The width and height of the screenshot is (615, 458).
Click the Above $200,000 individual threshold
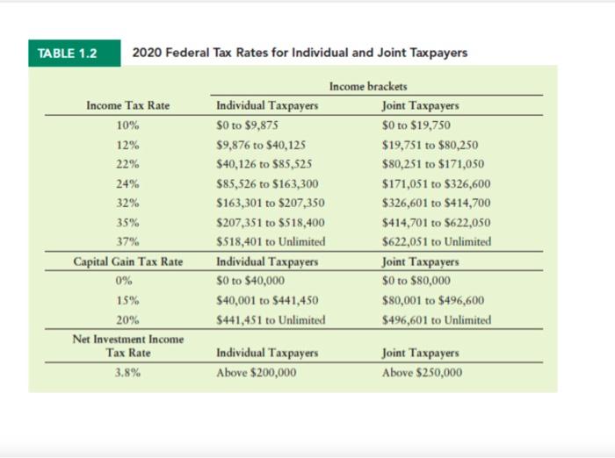[x=257, y=373]
